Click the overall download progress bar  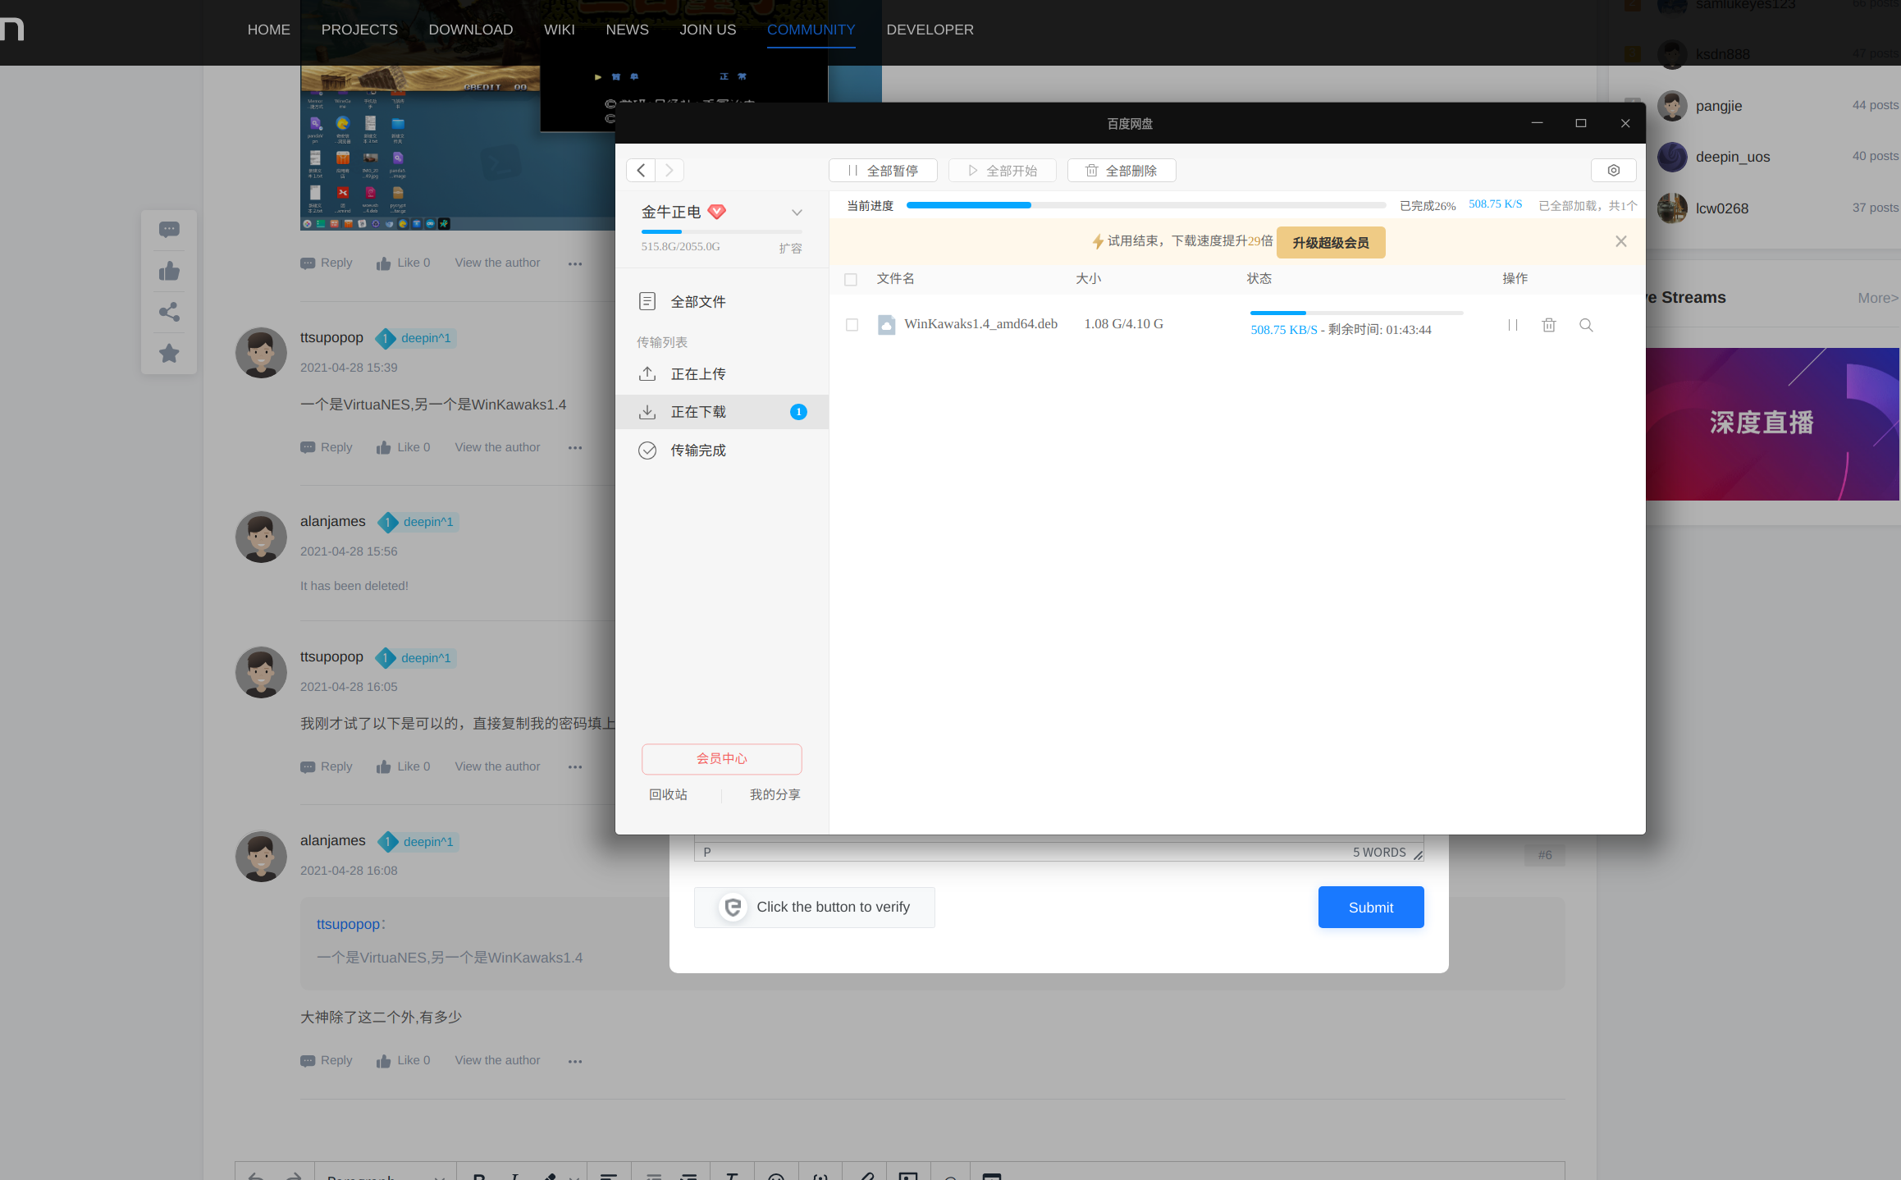[1145, 205]
